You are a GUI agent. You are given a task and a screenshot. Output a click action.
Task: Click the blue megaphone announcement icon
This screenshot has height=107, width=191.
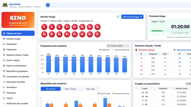click(48, 5)
